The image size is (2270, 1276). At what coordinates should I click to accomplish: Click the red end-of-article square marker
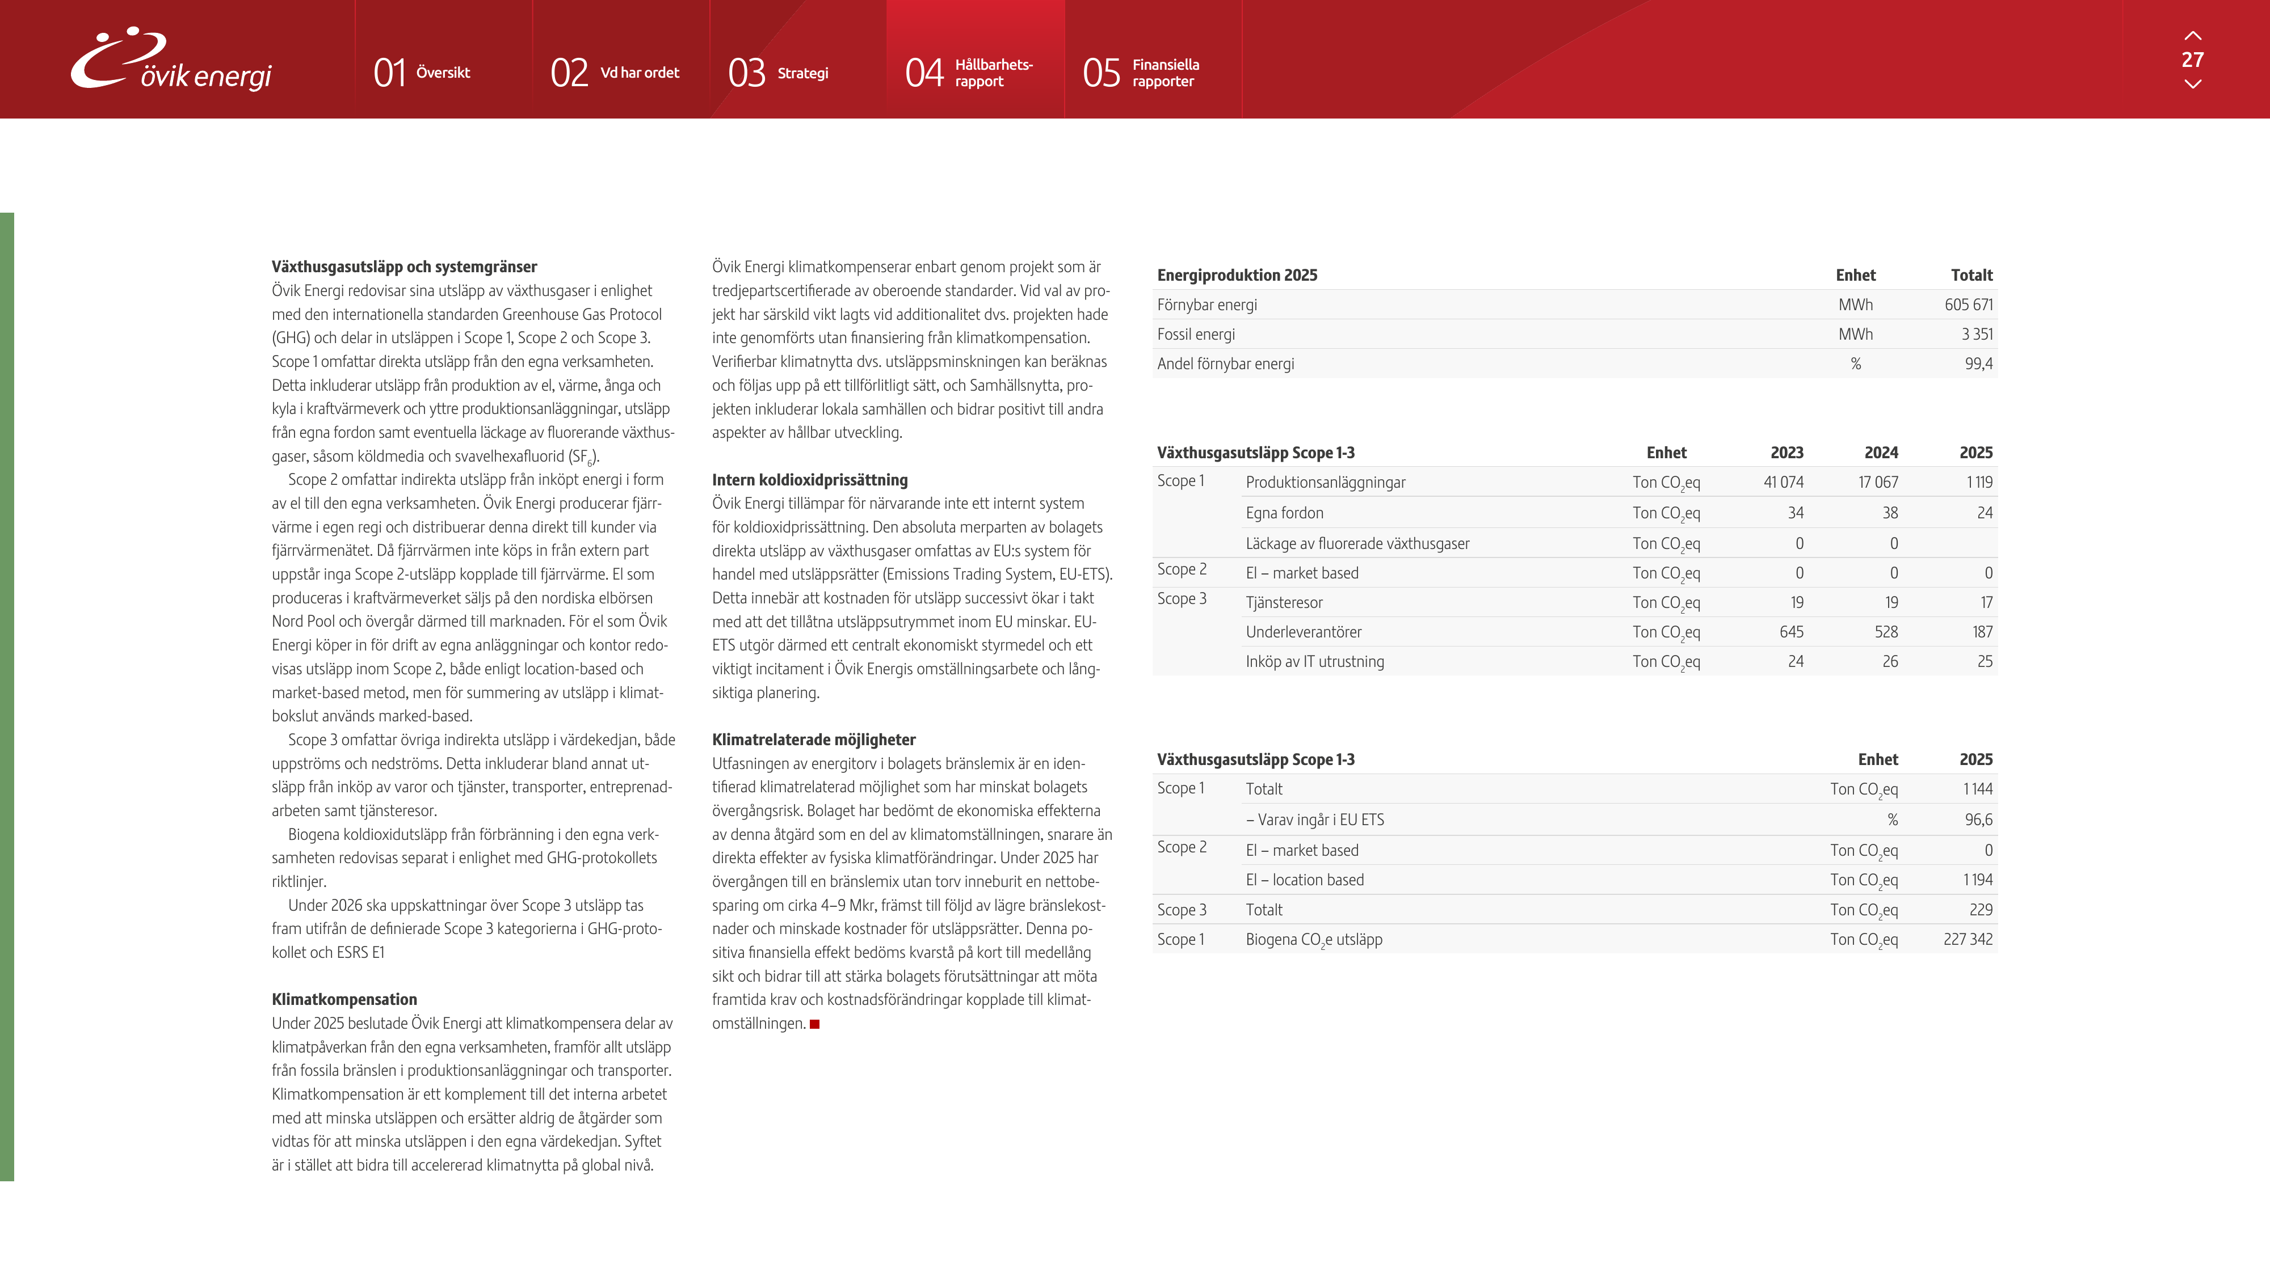814,1024
